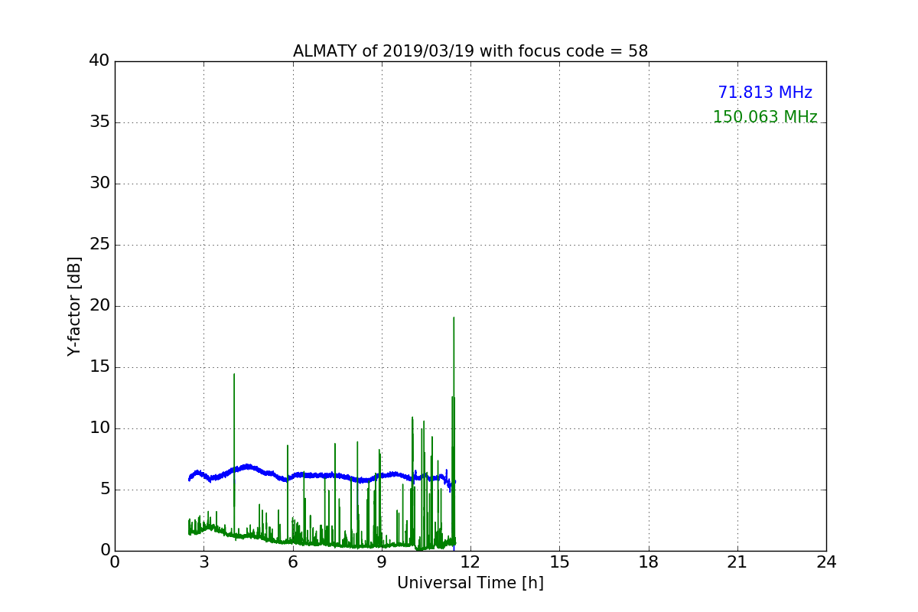Click the y-axis tick label 10
Screen dimensions: 918x612
tap(99, 428)
